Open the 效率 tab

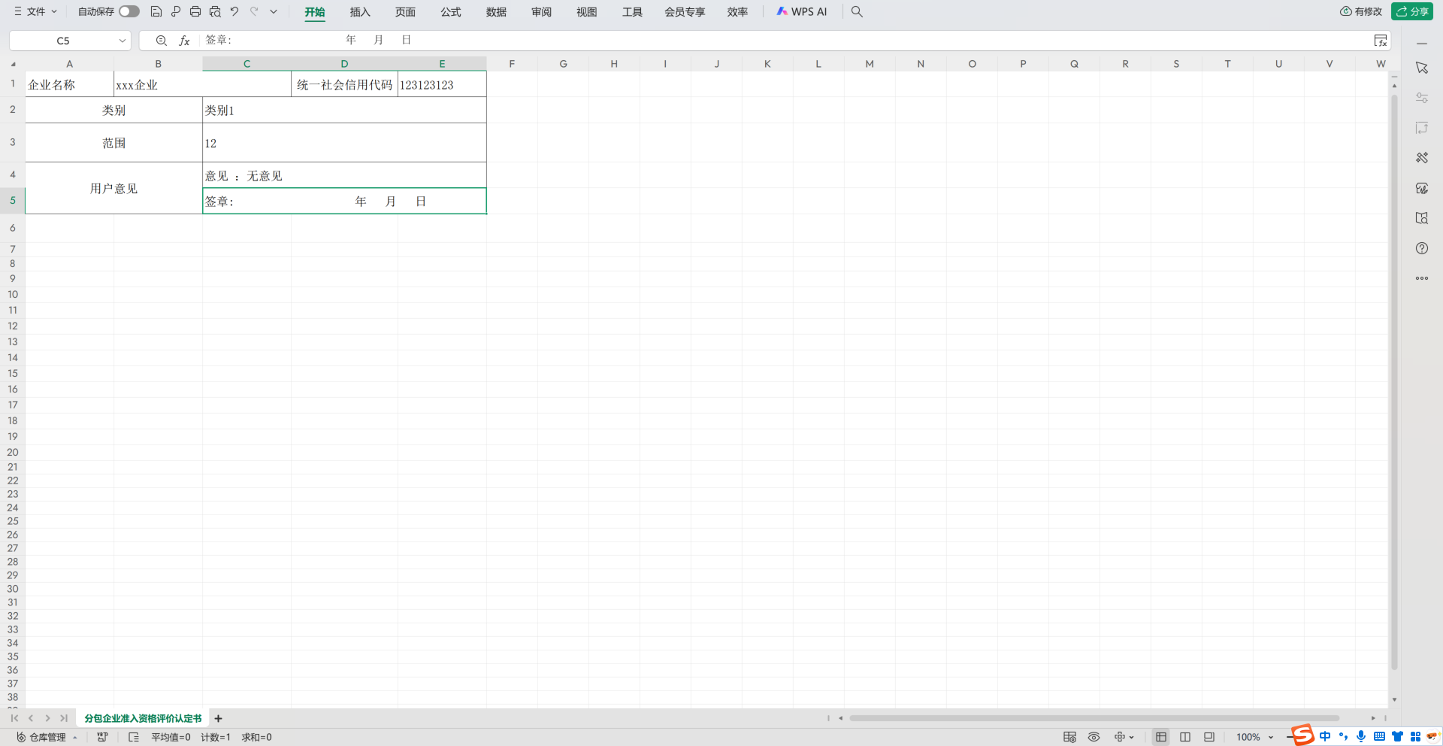pyautogui.click(x=737, y=12)
